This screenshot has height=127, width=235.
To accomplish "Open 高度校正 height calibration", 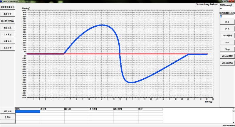I will point(8,14).
